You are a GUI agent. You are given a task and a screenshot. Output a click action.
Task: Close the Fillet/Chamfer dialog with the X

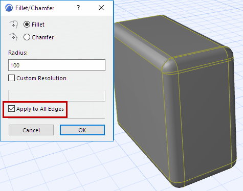click(101, 8)
